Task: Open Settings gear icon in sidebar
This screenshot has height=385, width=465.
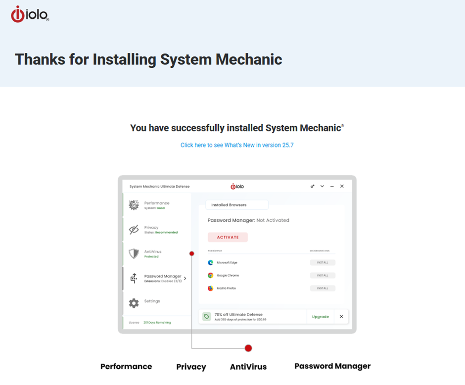Action: pyautogui.click(x=134, y=303)
